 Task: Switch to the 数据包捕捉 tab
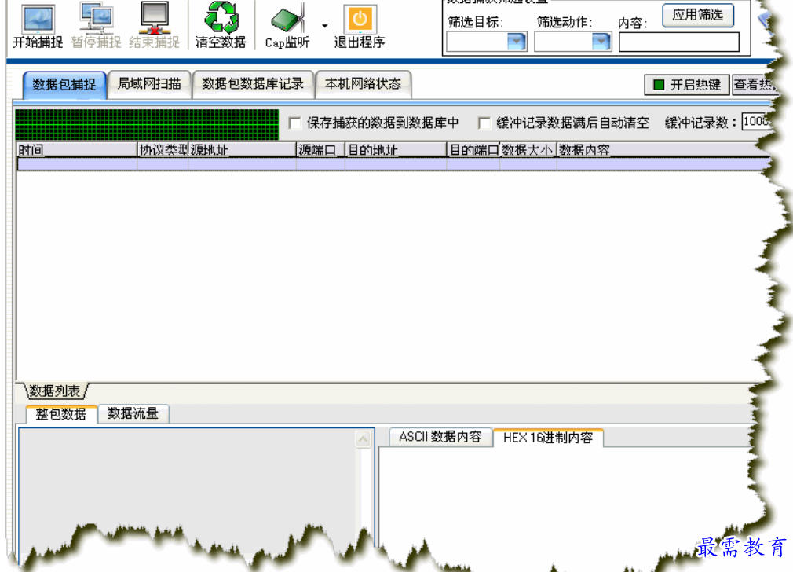click(64, 84)
